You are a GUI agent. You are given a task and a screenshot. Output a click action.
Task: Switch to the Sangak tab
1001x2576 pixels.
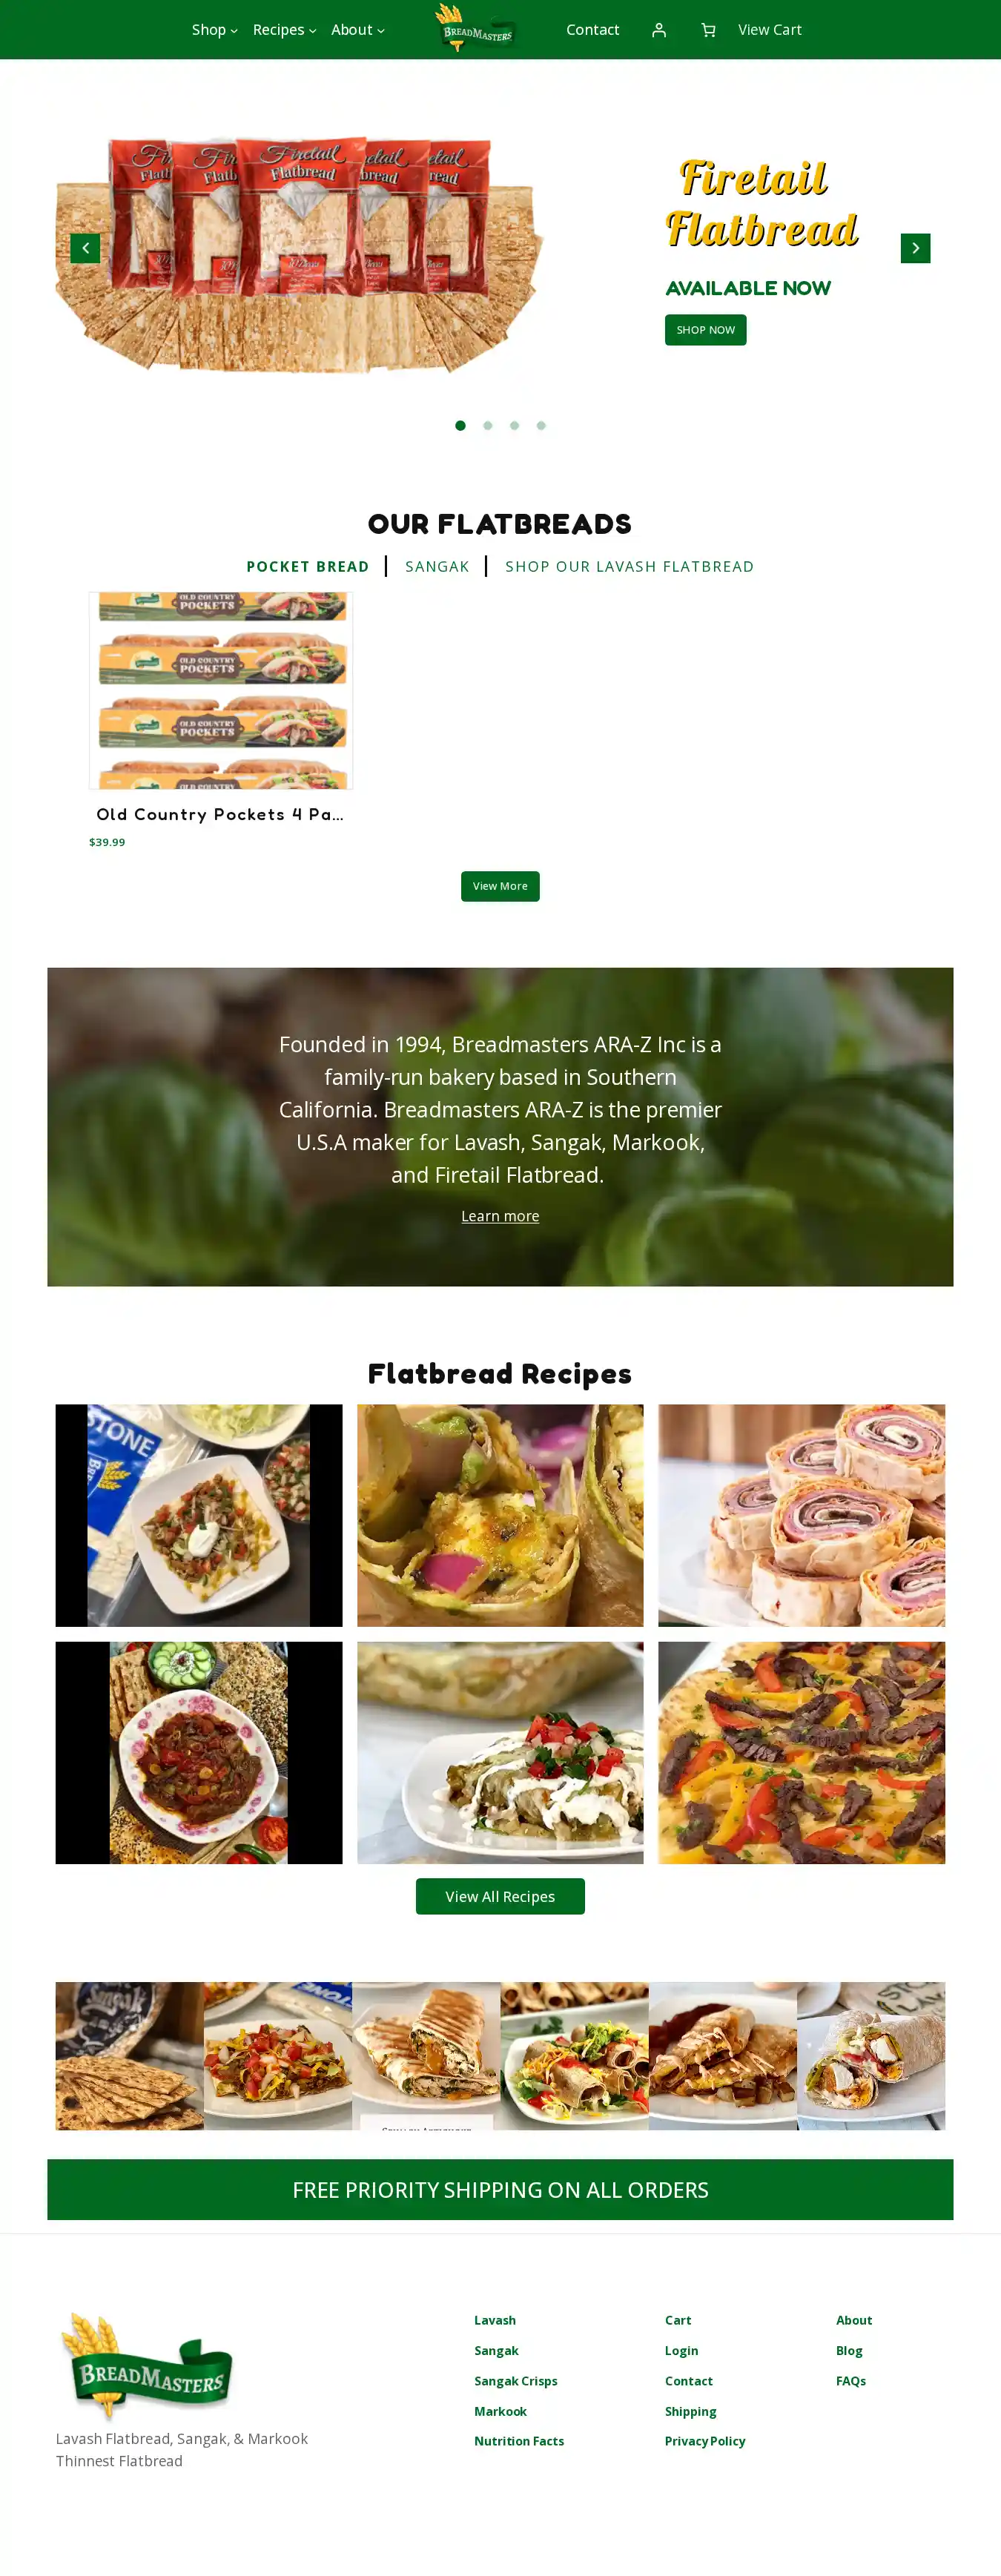click(437, 567)
